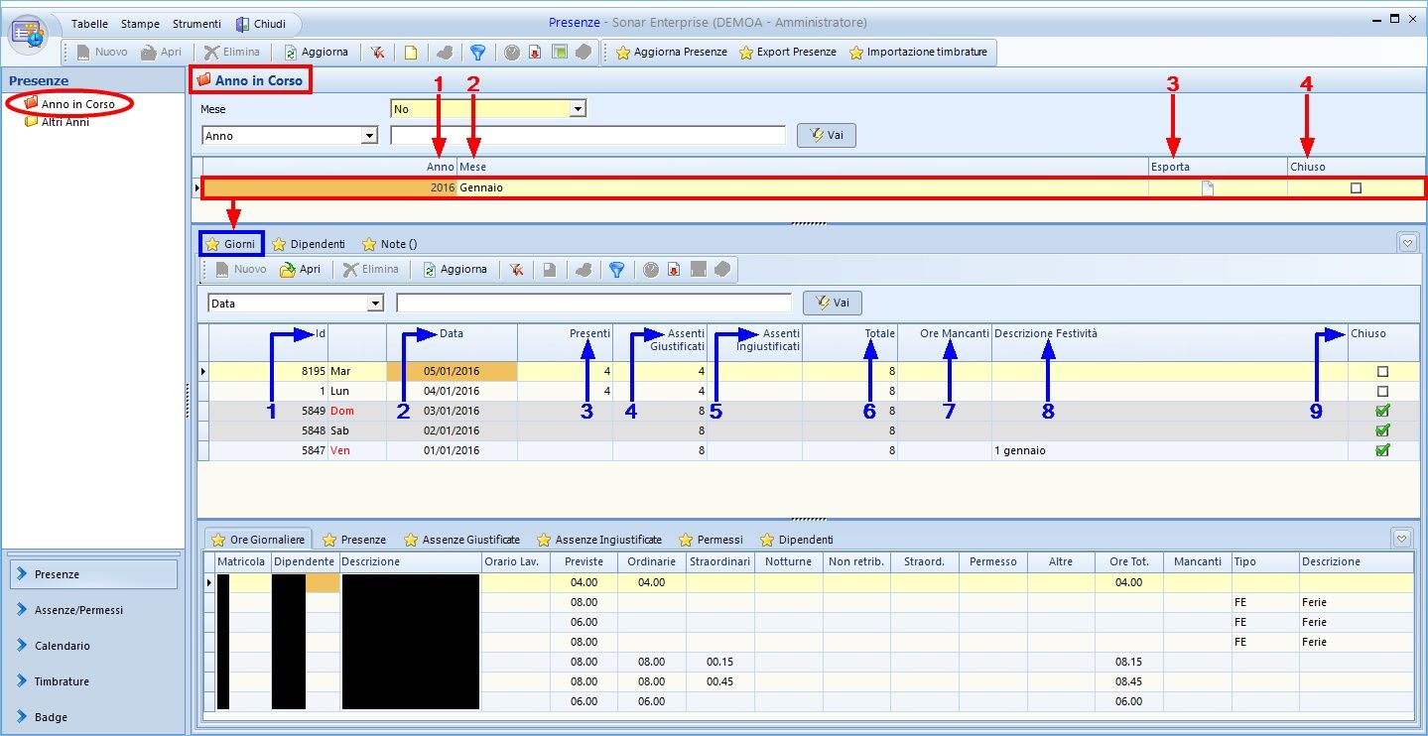Click the Importazione timbrature button

(x=918, y=53)
